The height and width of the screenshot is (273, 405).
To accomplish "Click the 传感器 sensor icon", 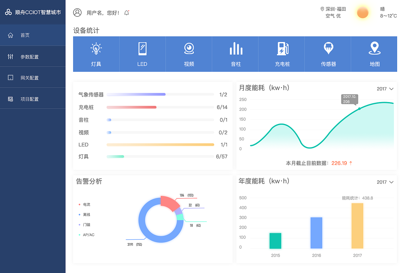I will pyautogui.click(x=328, y=48).
